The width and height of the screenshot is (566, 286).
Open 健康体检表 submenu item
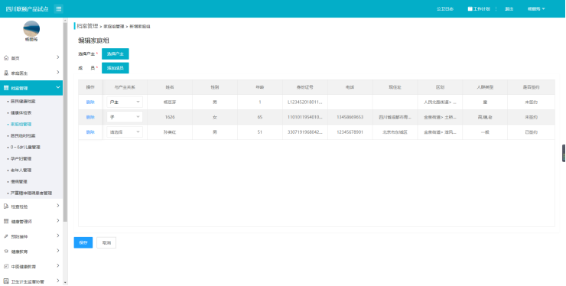[21, 112]
